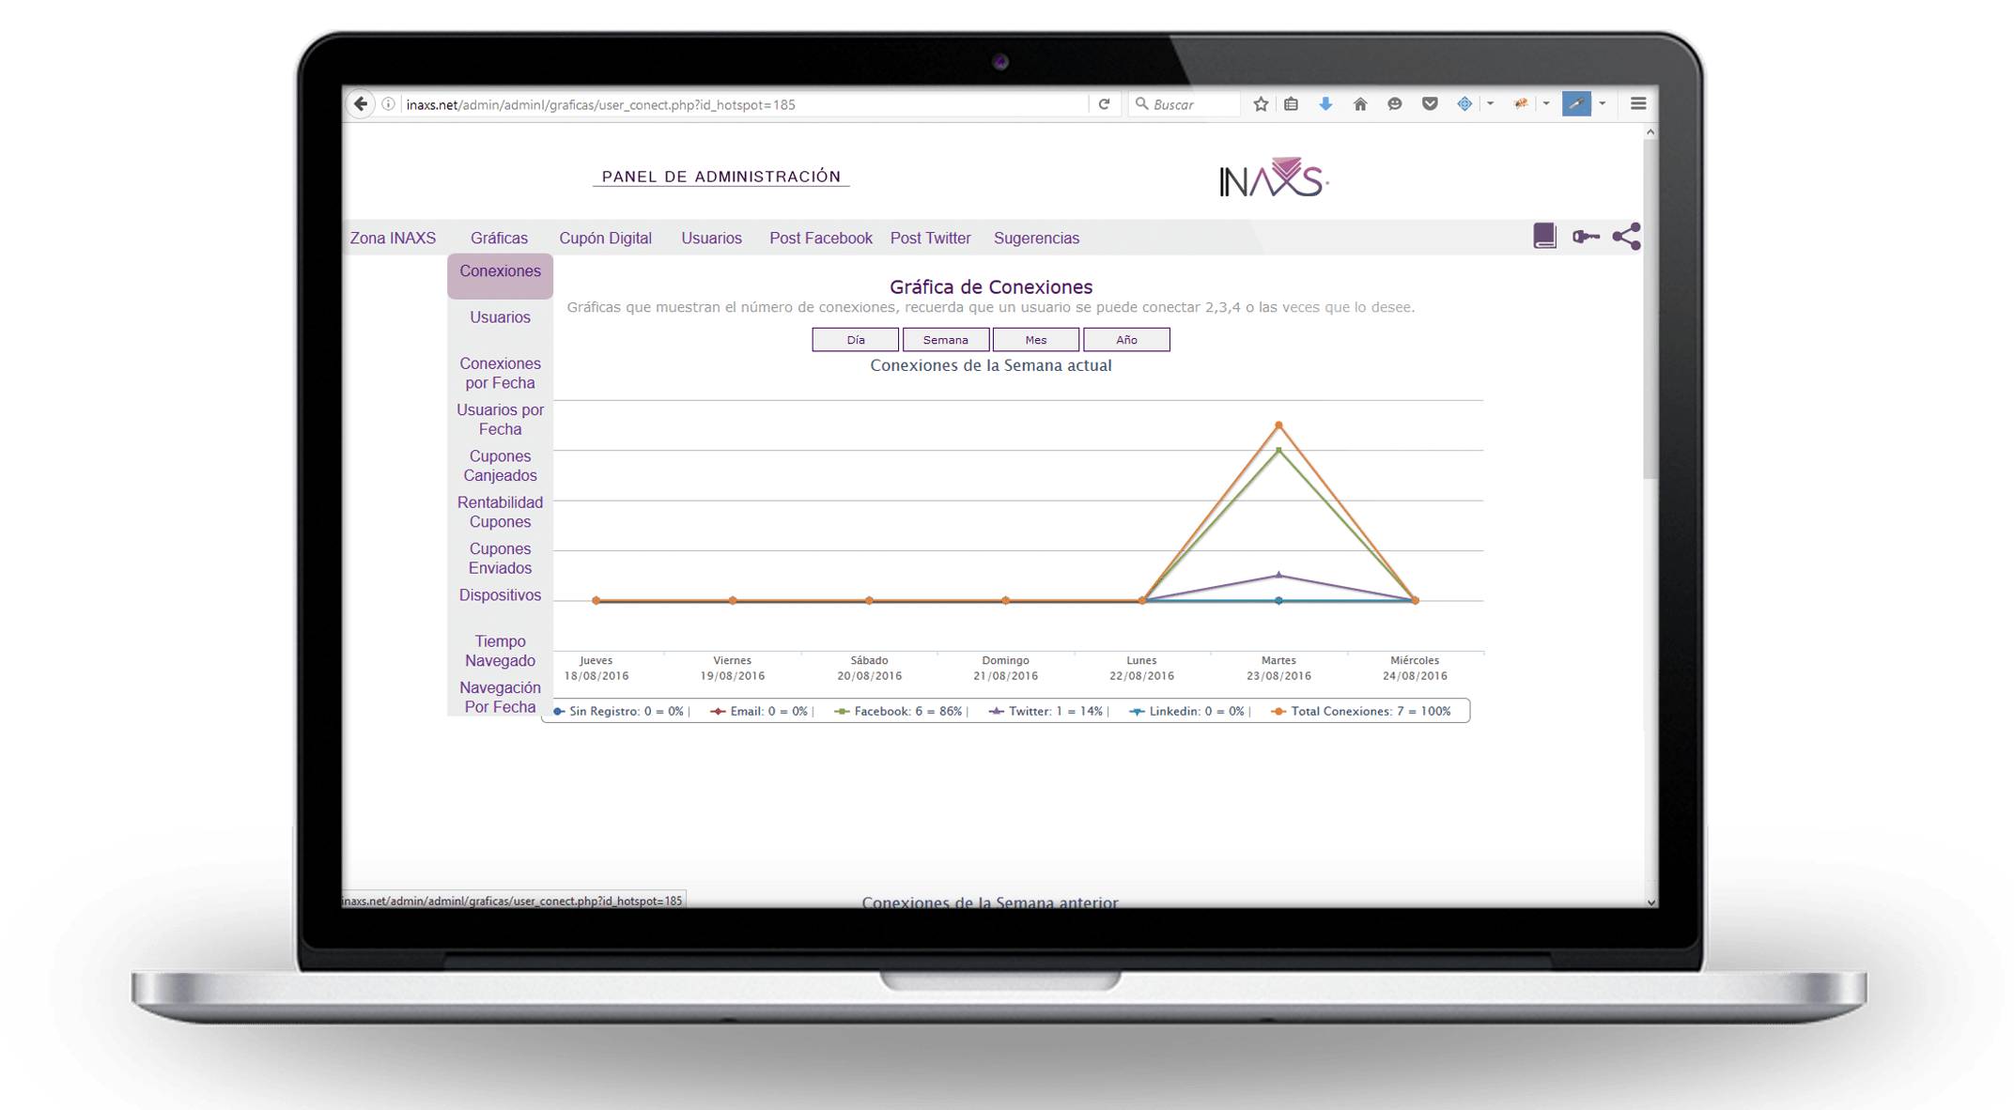Viewport: 2014px width, 1110px height.
Task: Click the Jueves 18/08/2016 axis label
Action: tap(596, 669)
